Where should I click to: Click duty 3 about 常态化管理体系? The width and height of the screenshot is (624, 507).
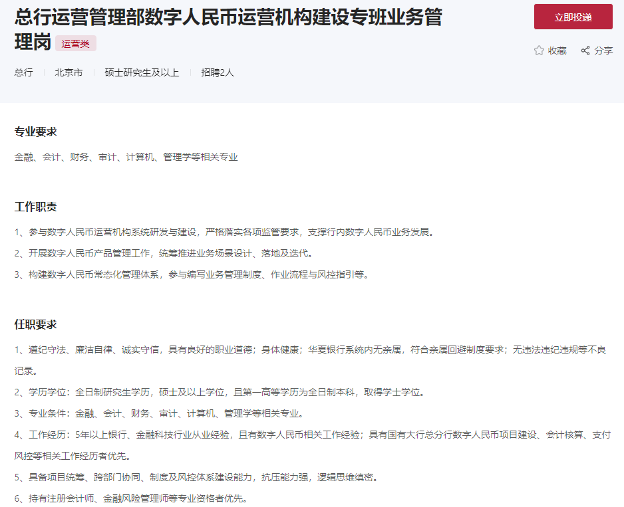click(x=192, y=274)
